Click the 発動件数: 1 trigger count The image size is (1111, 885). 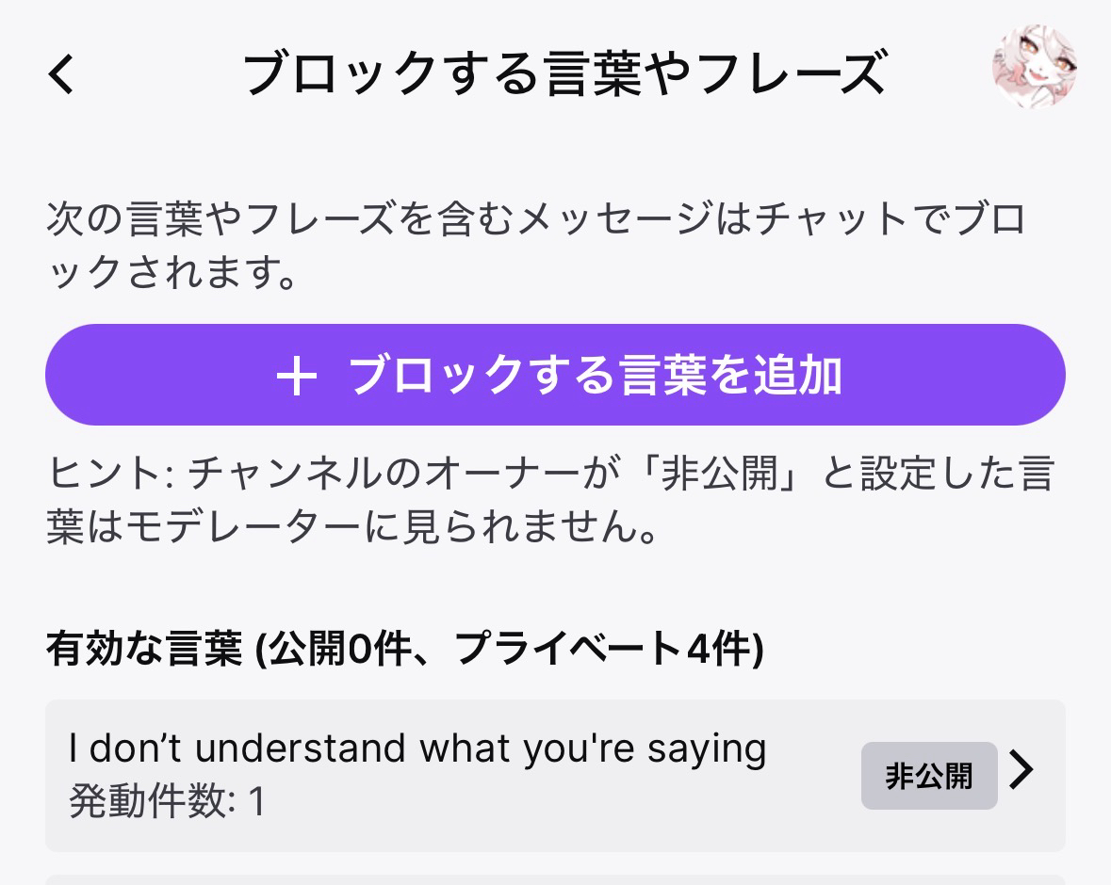[x=167, y=801]
